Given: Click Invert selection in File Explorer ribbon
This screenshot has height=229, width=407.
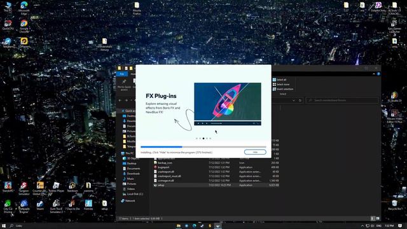Looking at the screenshot, I should [x=283, y=89].
